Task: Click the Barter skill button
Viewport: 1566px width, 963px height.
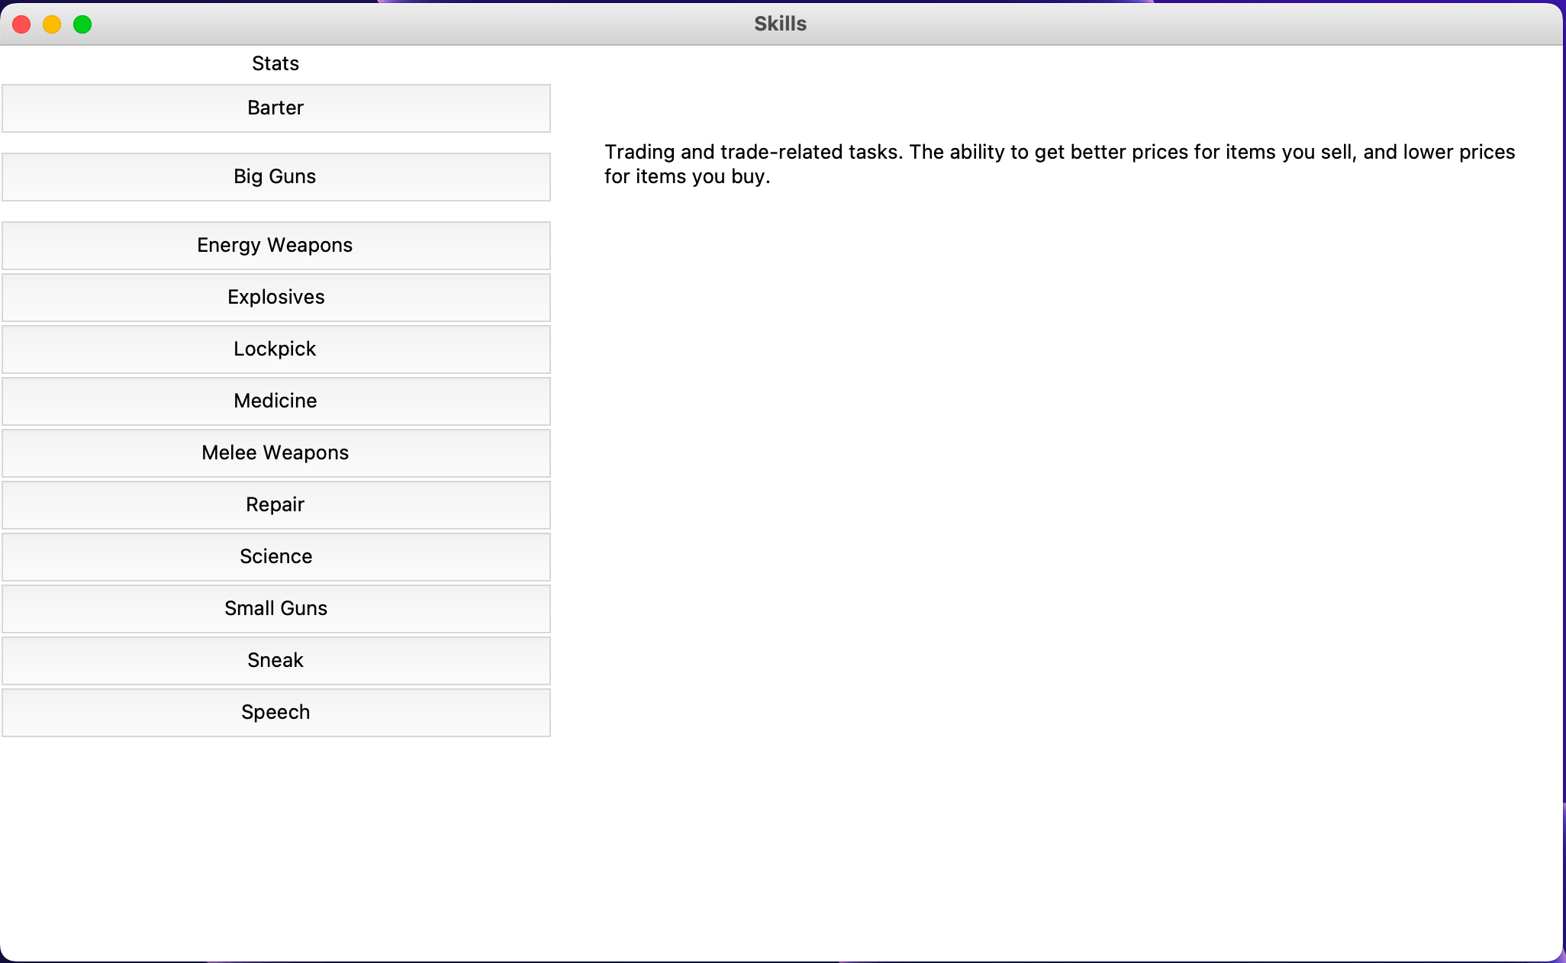Action: click(275, 108)
